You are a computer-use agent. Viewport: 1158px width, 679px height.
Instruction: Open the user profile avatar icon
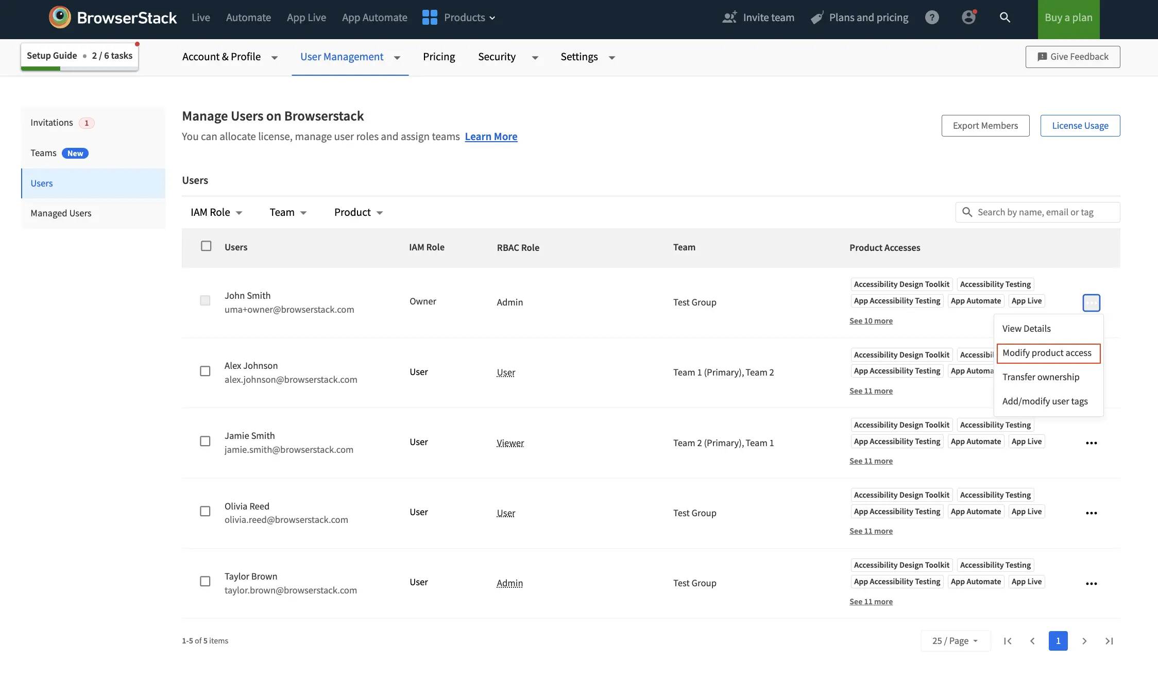tap(969, 17)
